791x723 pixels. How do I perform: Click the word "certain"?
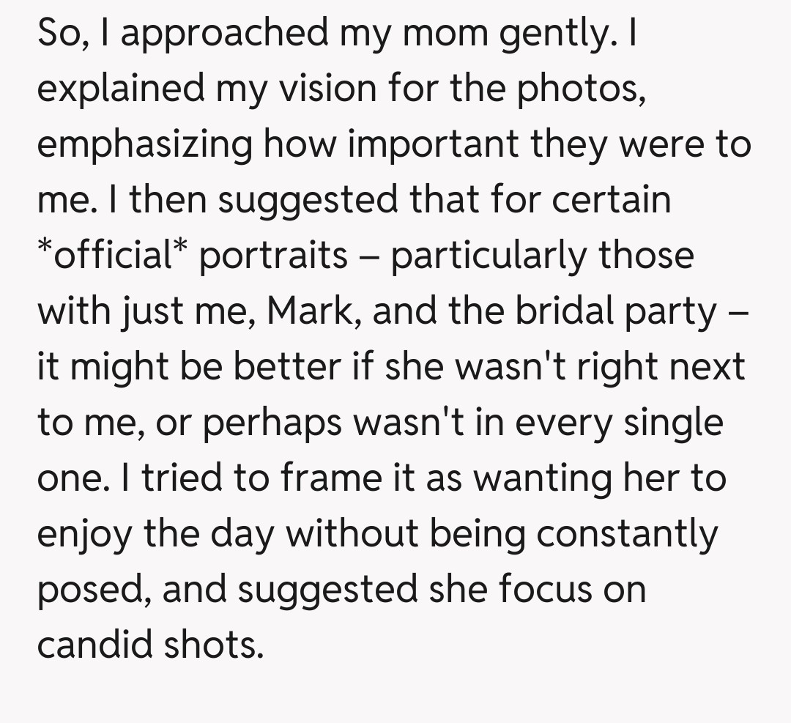click(611, 201)
